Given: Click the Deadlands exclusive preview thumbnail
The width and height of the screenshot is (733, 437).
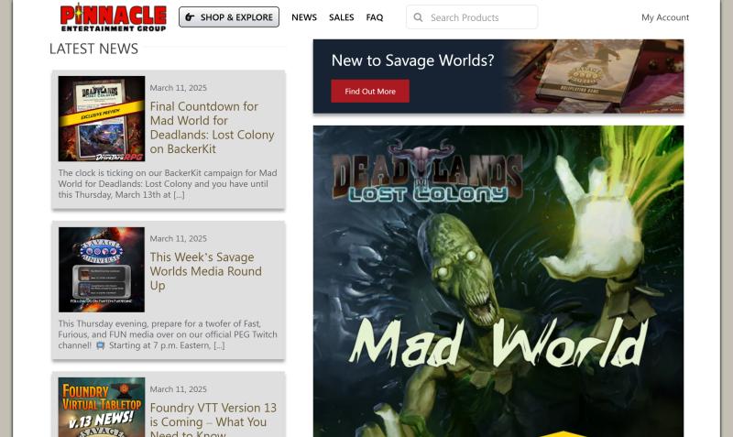Looking at the screenshot, I should pos(102,119).
